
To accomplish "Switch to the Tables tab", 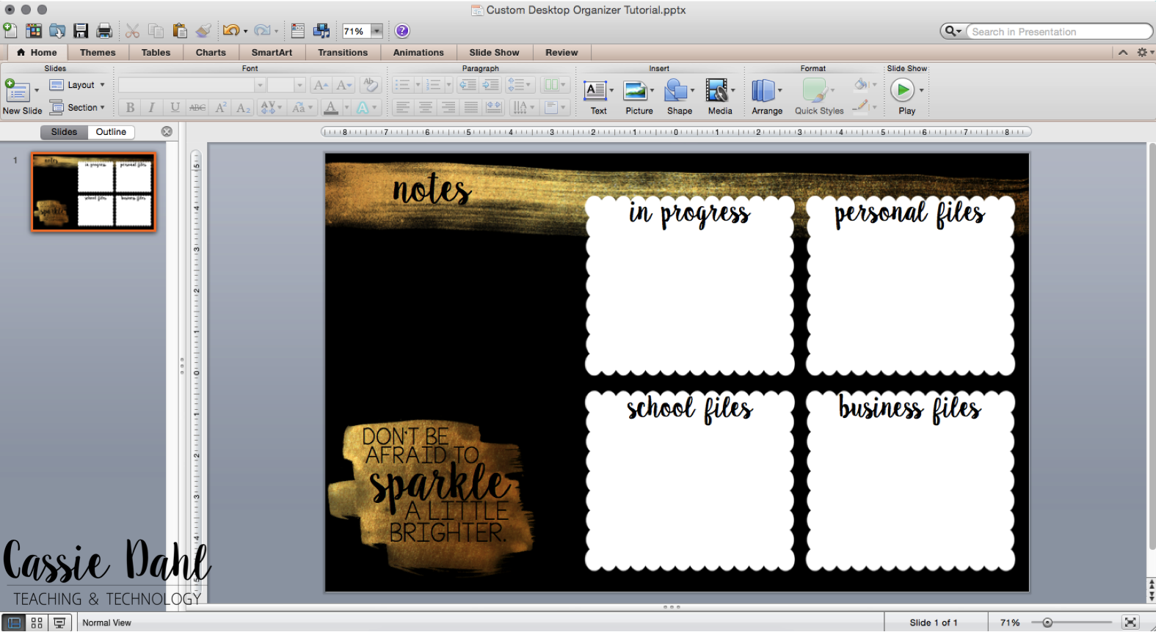I will [x=156, y=52].
